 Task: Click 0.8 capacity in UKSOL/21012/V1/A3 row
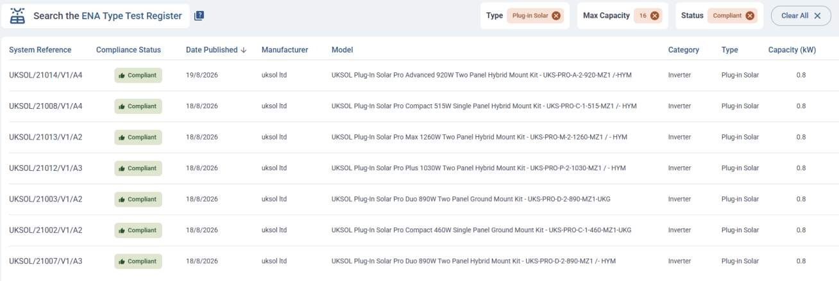pos(801,168)
